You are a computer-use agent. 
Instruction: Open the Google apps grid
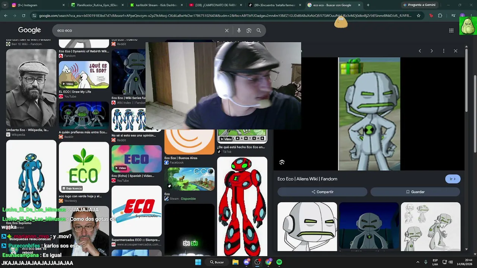(451, 31)
